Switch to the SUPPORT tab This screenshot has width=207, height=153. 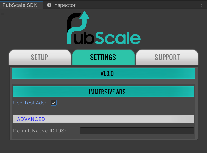tap(167, 57)
